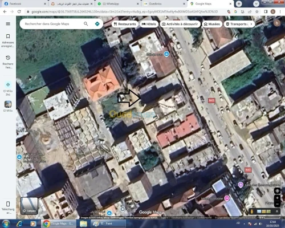Show hidden system tray icons

244,224
